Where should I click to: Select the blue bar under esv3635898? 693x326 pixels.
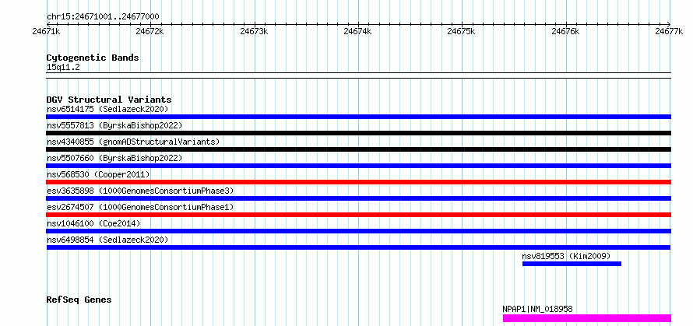(359, 198)
